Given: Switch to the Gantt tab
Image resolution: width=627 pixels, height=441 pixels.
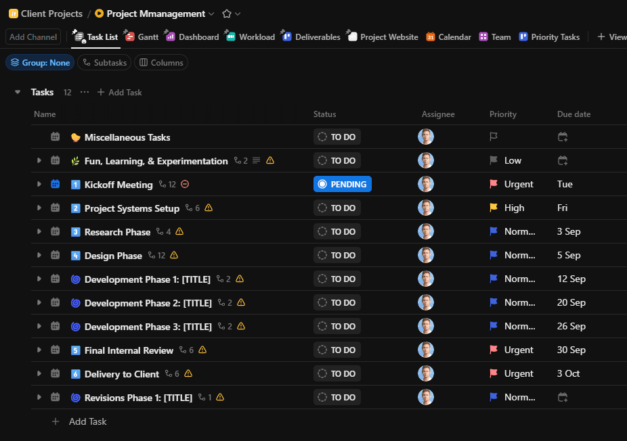Looking at the screenshot, I should tap(142, 37).
